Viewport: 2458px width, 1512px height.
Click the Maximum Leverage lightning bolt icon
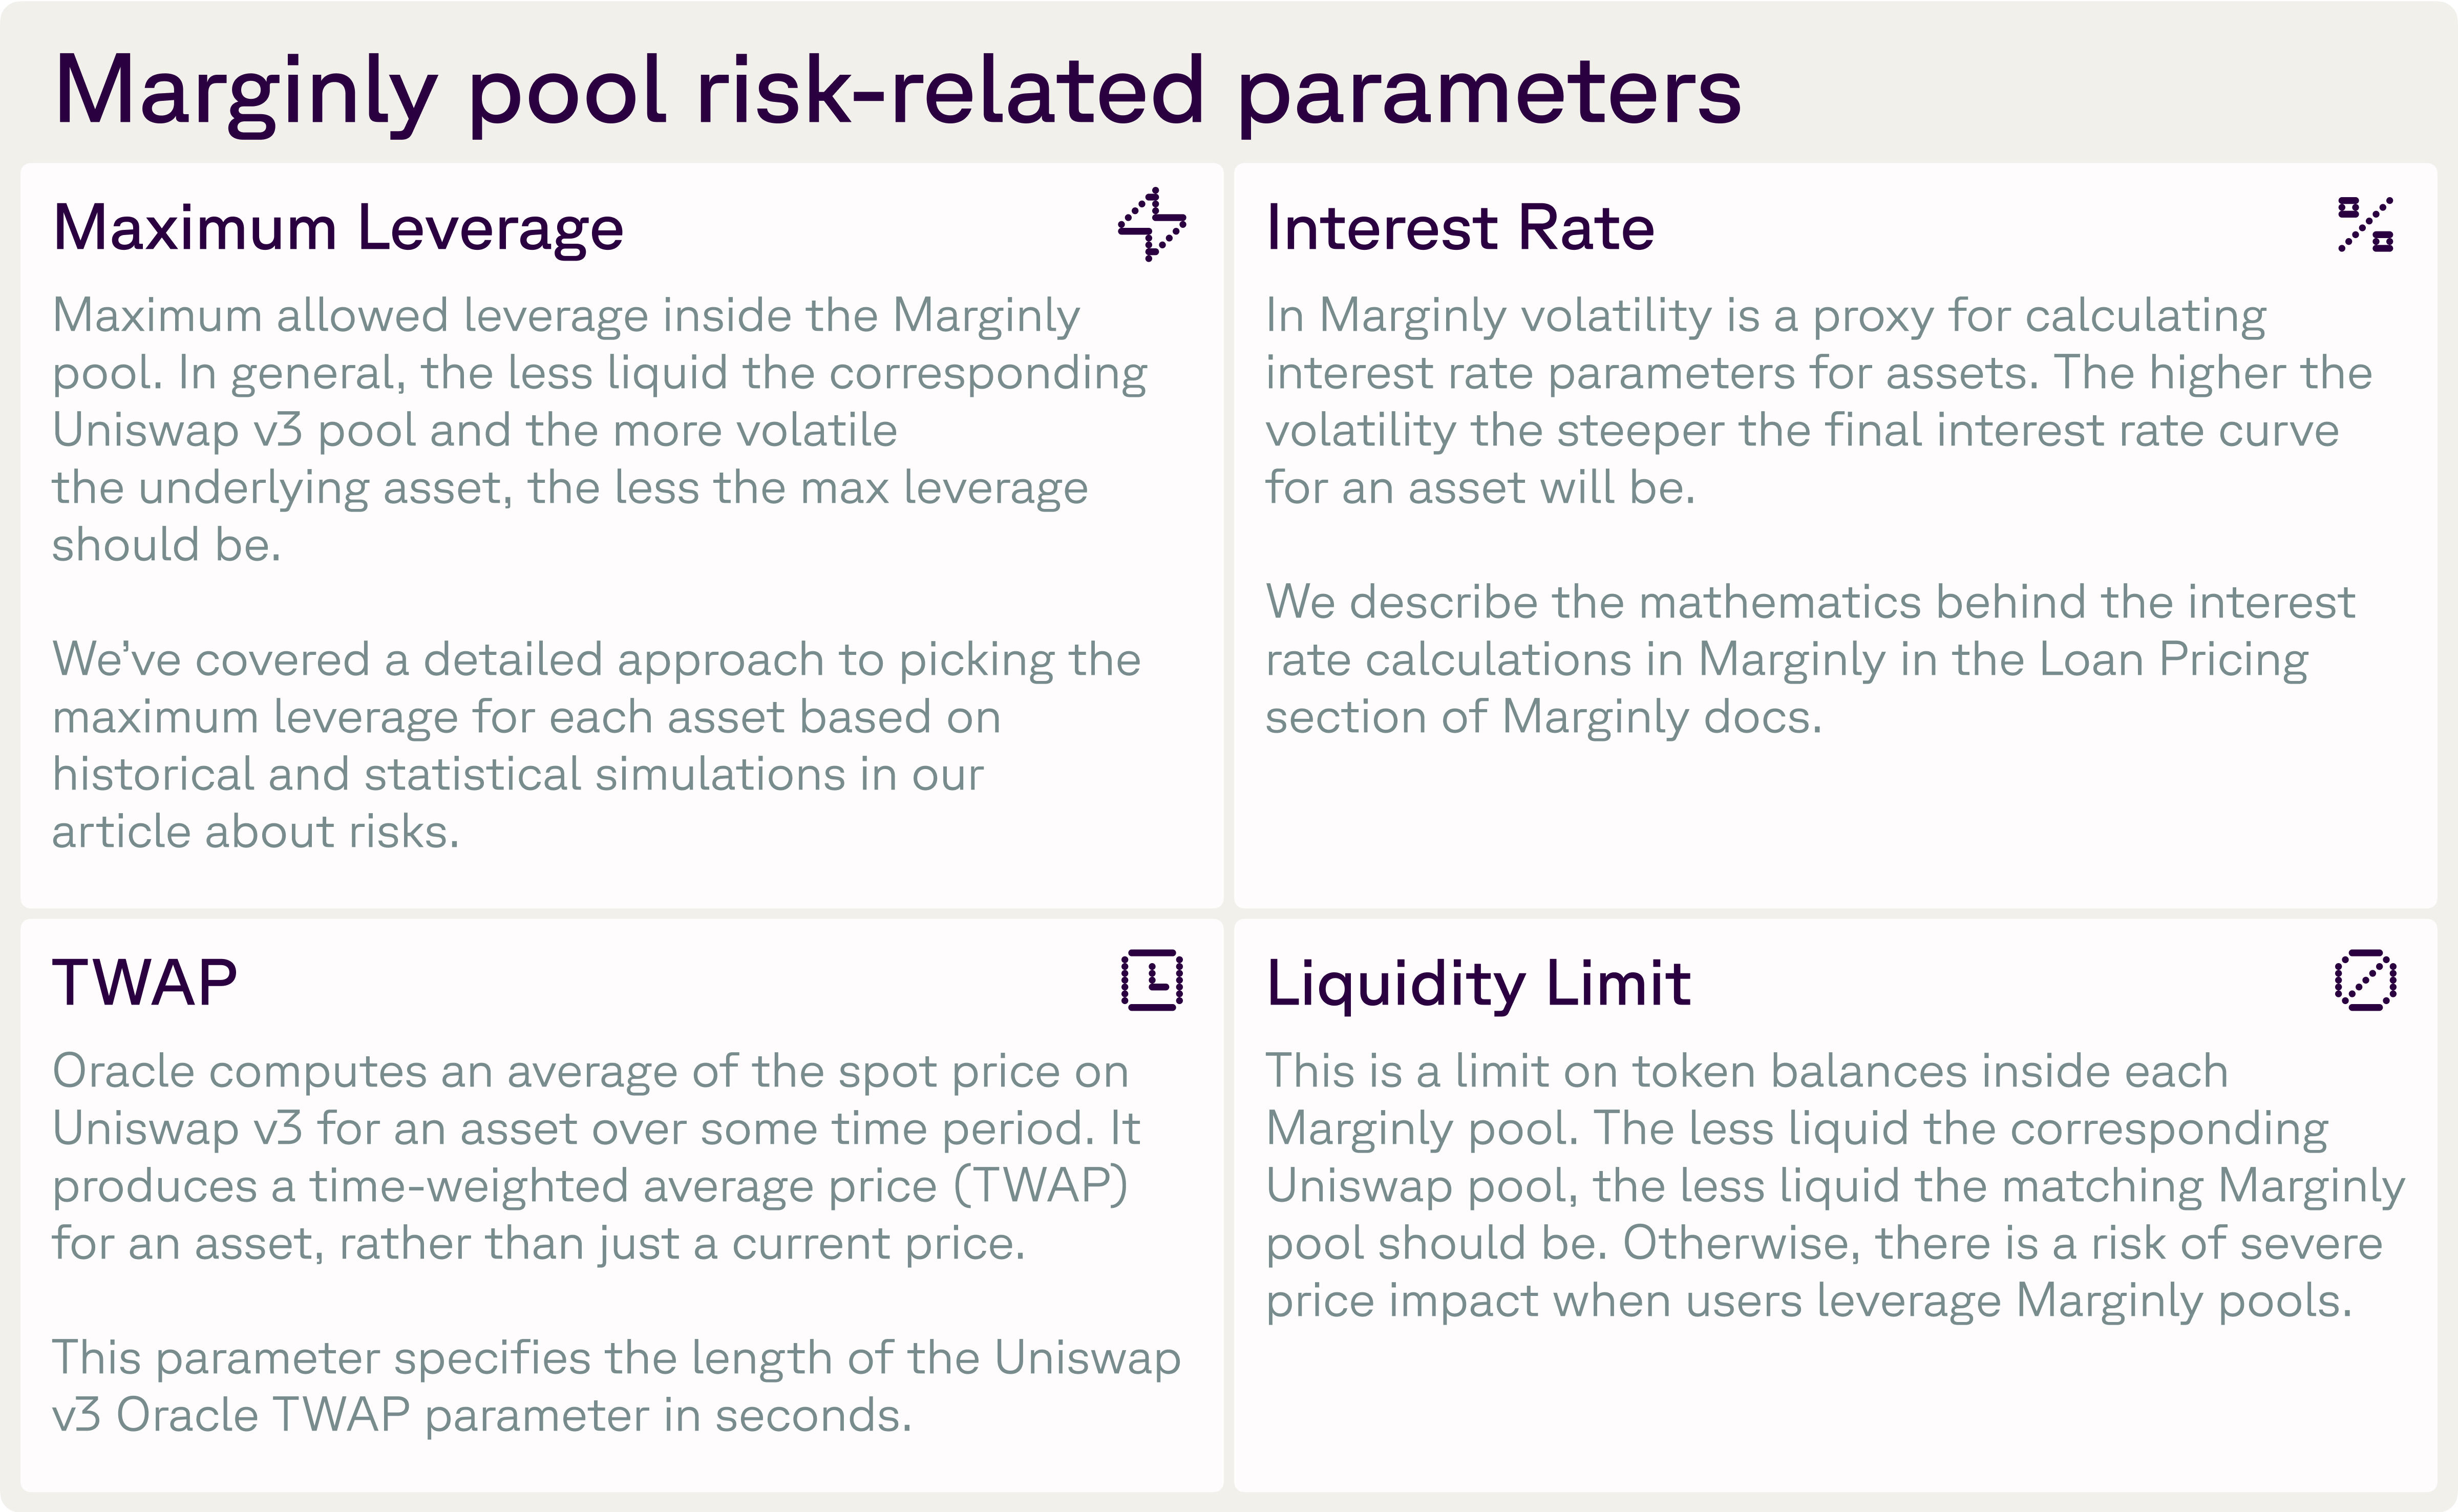(x=1152, y=224)
